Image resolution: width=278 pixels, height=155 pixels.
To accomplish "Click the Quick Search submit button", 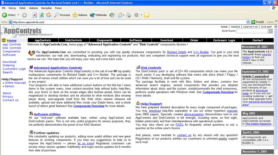I will tap(270, 31).
